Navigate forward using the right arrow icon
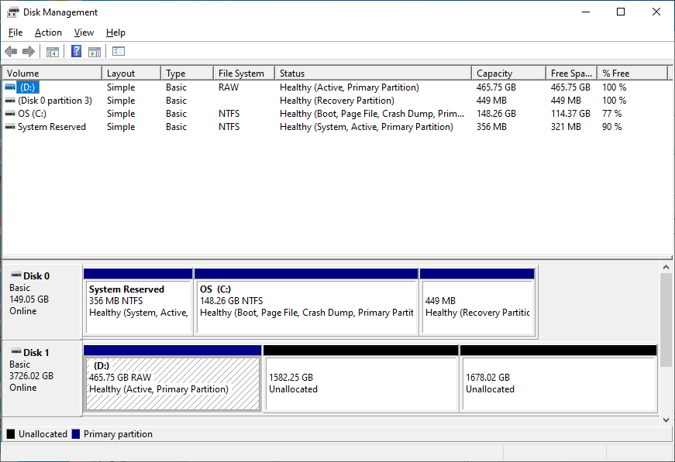 29,51
